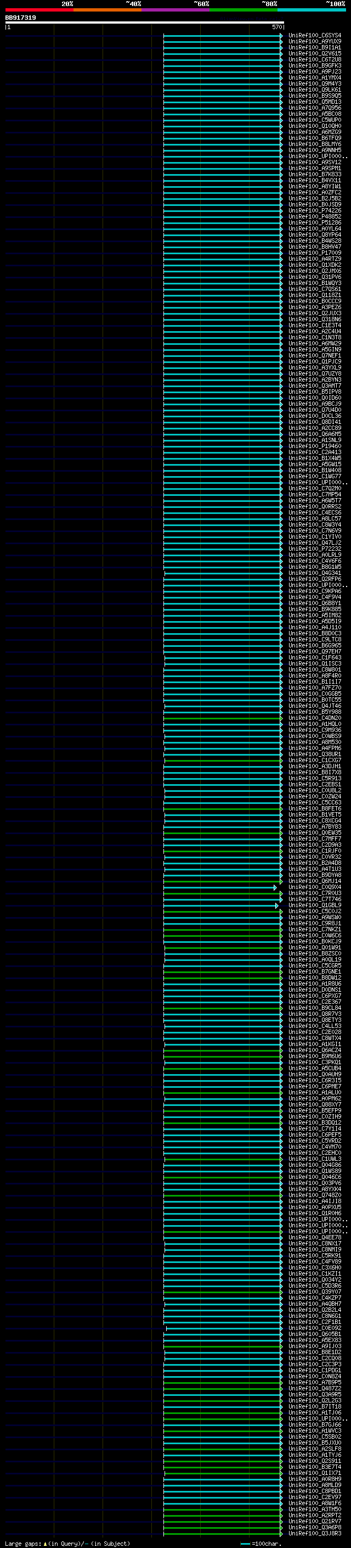
Task: Click the orange ~40% identity legend bar
Action: click(x=107, y=10)
